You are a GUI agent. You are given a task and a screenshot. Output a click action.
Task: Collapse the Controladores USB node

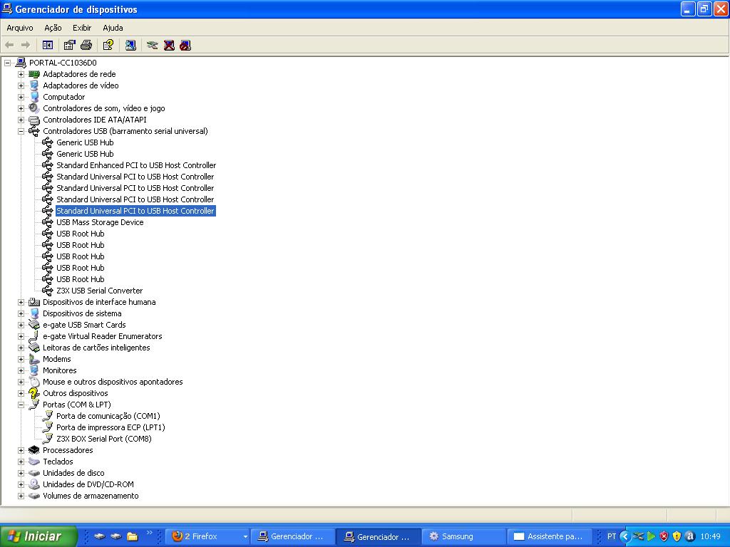click(x=21, y=131)
